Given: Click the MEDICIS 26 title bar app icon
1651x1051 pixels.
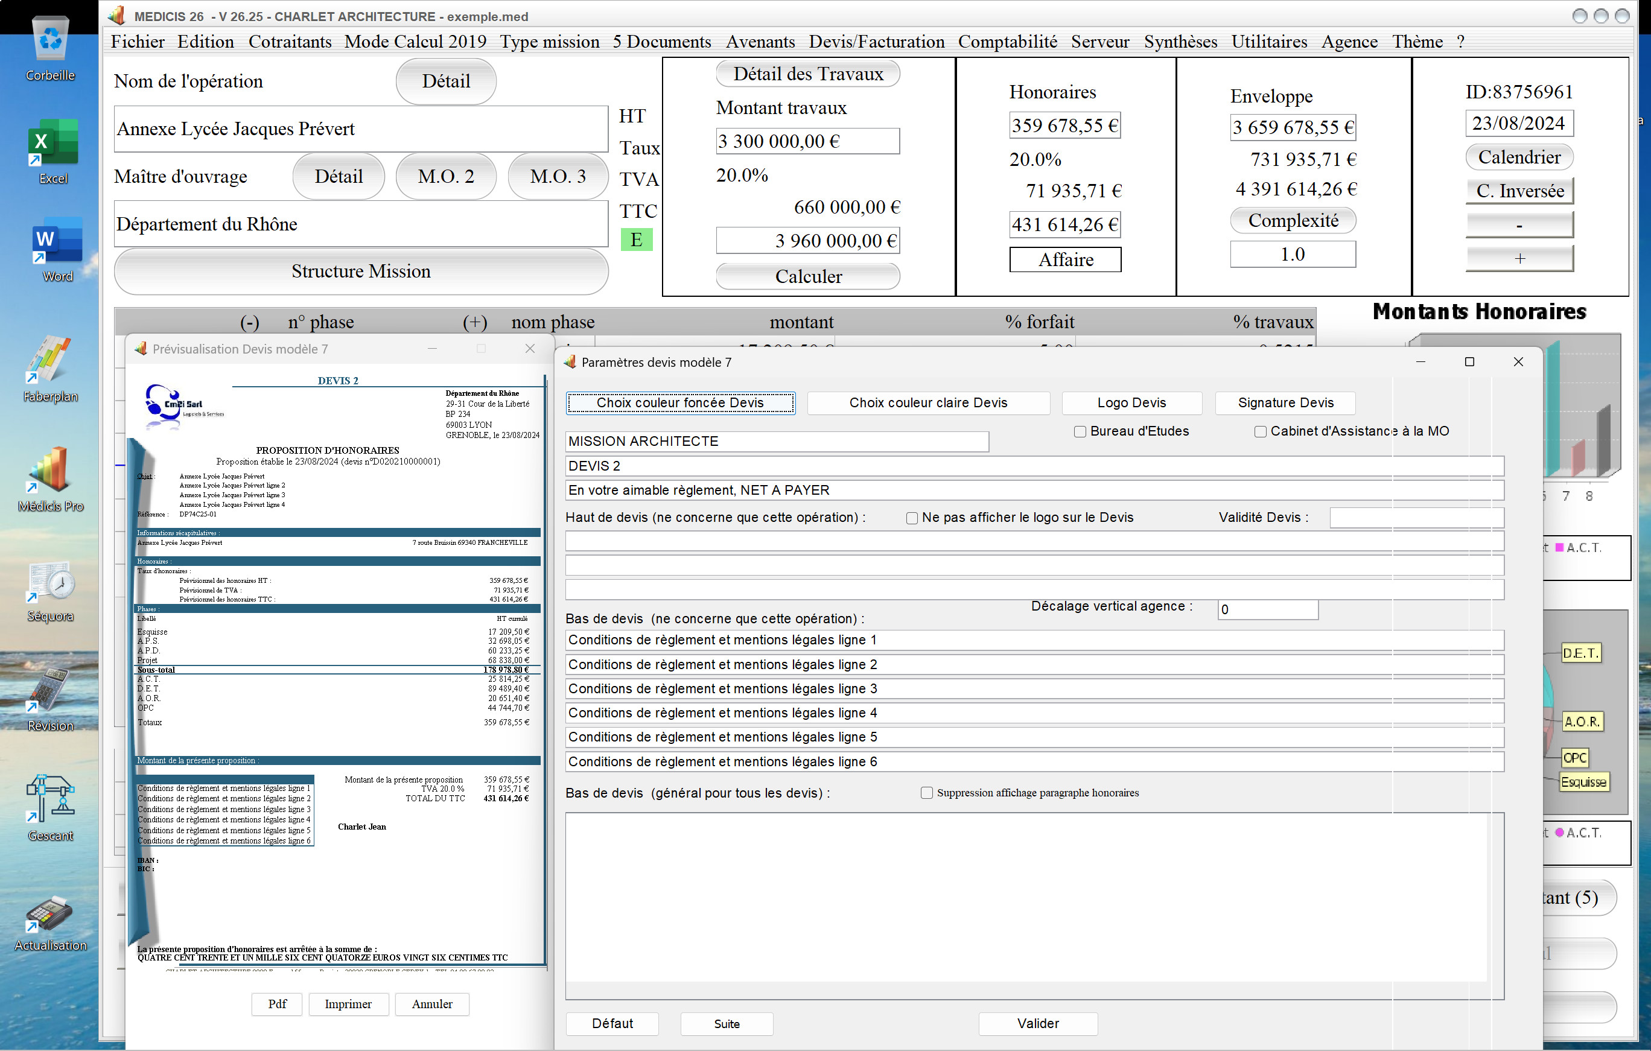Looking at the screenshot, I should 116,15.
